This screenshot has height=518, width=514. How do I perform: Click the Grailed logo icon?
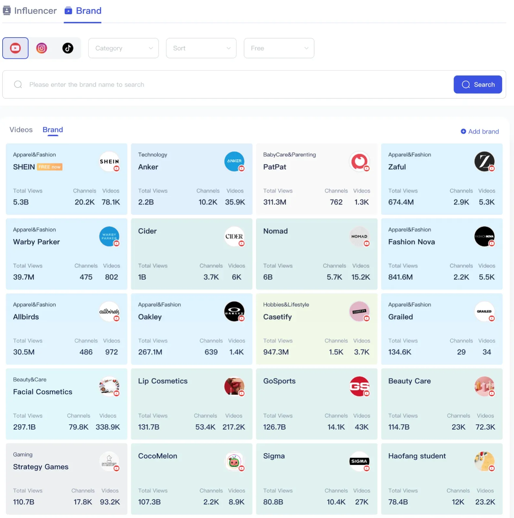click(x=484, y=311)
